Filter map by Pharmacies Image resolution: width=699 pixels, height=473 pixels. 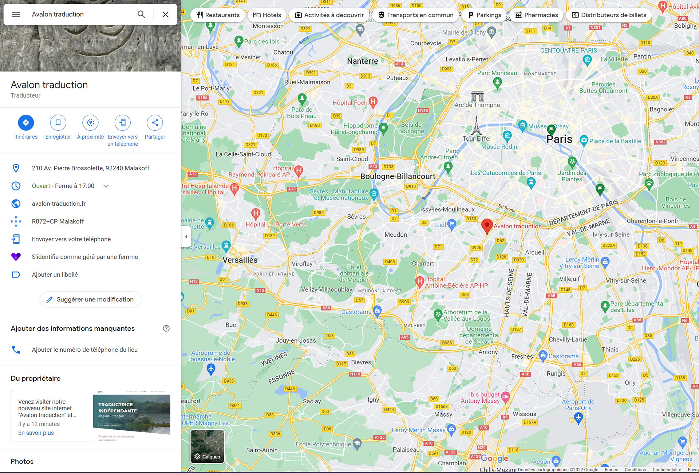tap(537, 15)
